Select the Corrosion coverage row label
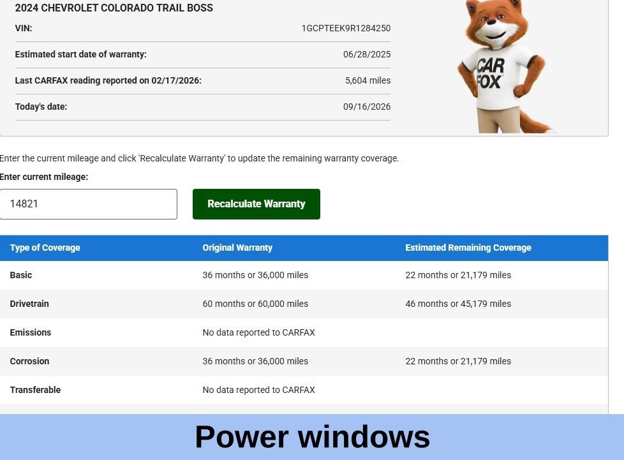The image size is (624, 460). point(29,361)
